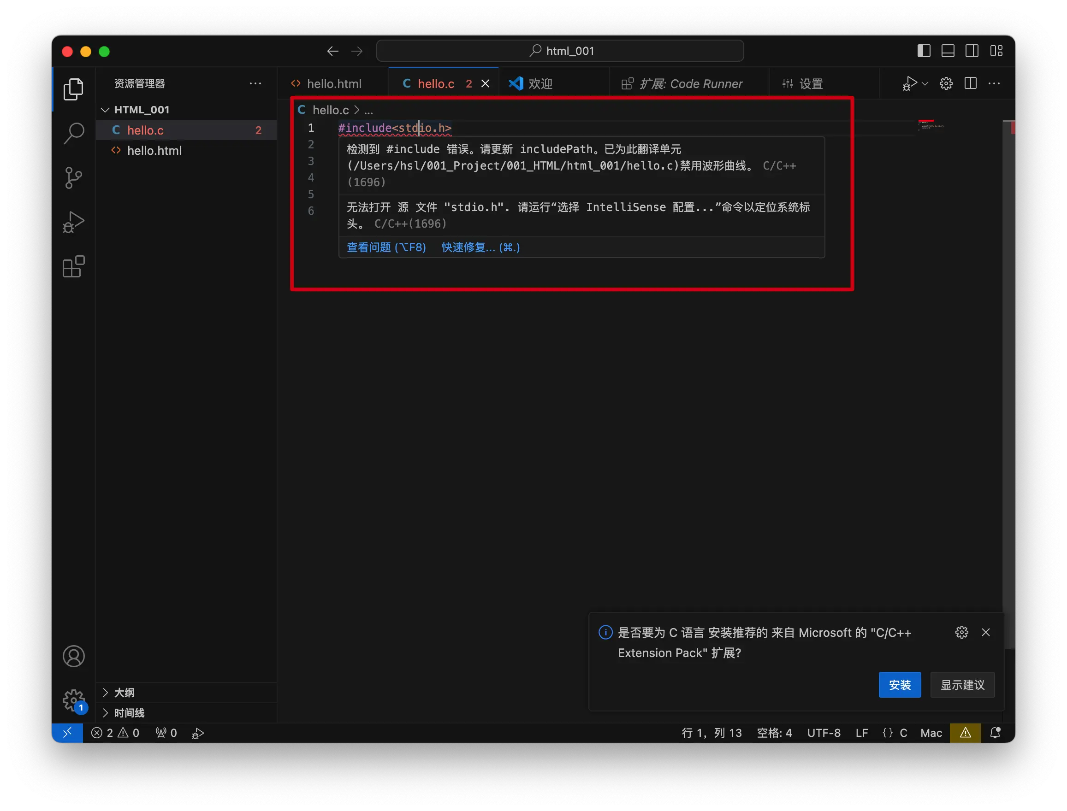Click the ports forwarded status item
The width and height of the screenshot is (1067, 811).
(166, 732)
